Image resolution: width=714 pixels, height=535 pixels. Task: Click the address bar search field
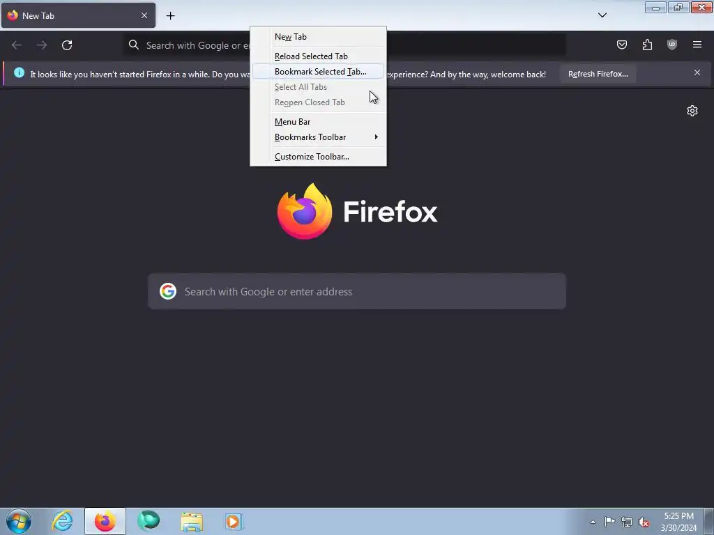(344, 45)
